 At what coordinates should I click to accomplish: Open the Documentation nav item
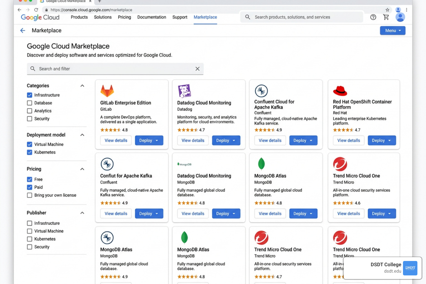click(152, 17)
